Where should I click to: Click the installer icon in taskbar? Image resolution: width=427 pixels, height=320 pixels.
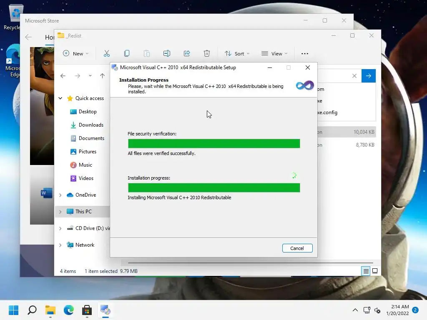(x=105, y=310)
